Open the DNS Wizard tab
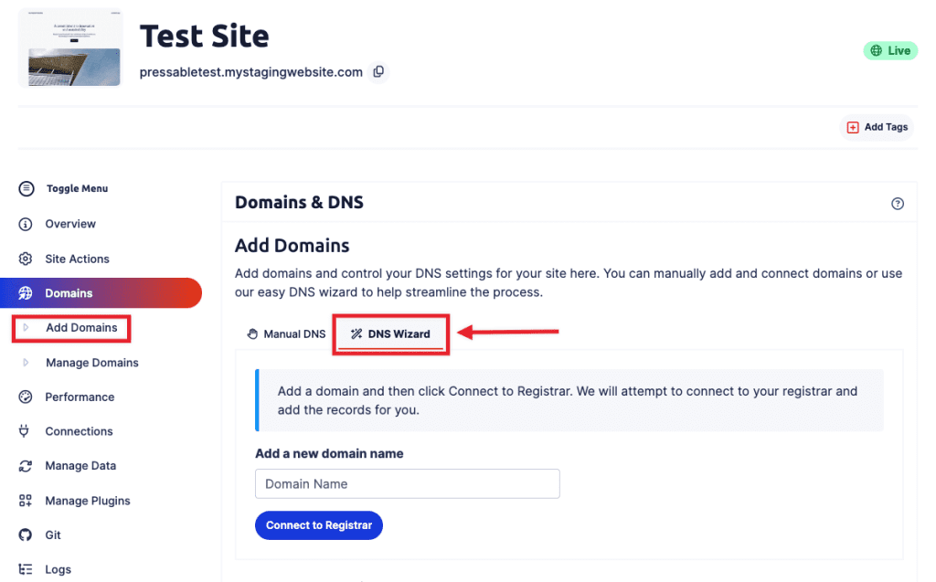 click(391, 333)
